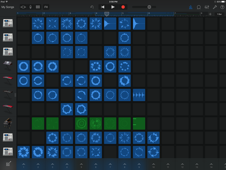
Task: Toggle cell editing mode with grid-pencil button
Action: point(8,164)
